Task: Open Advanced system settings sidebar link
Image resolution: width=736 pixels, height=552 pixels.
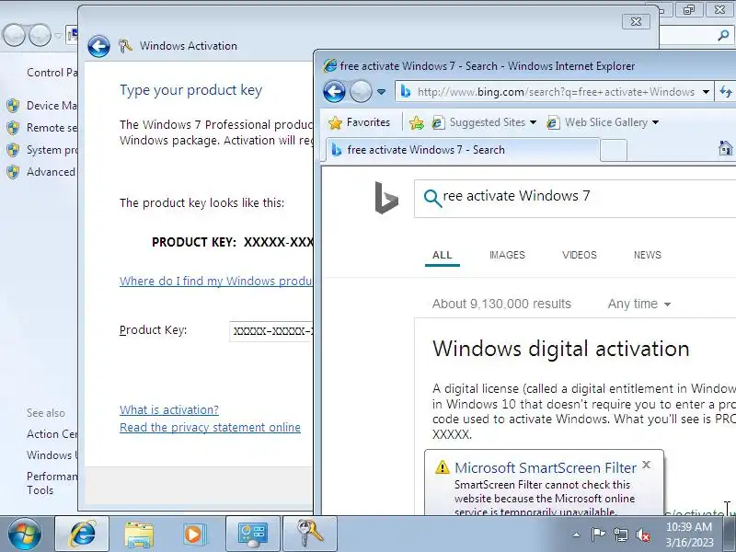Action: (x=51, y=172)
